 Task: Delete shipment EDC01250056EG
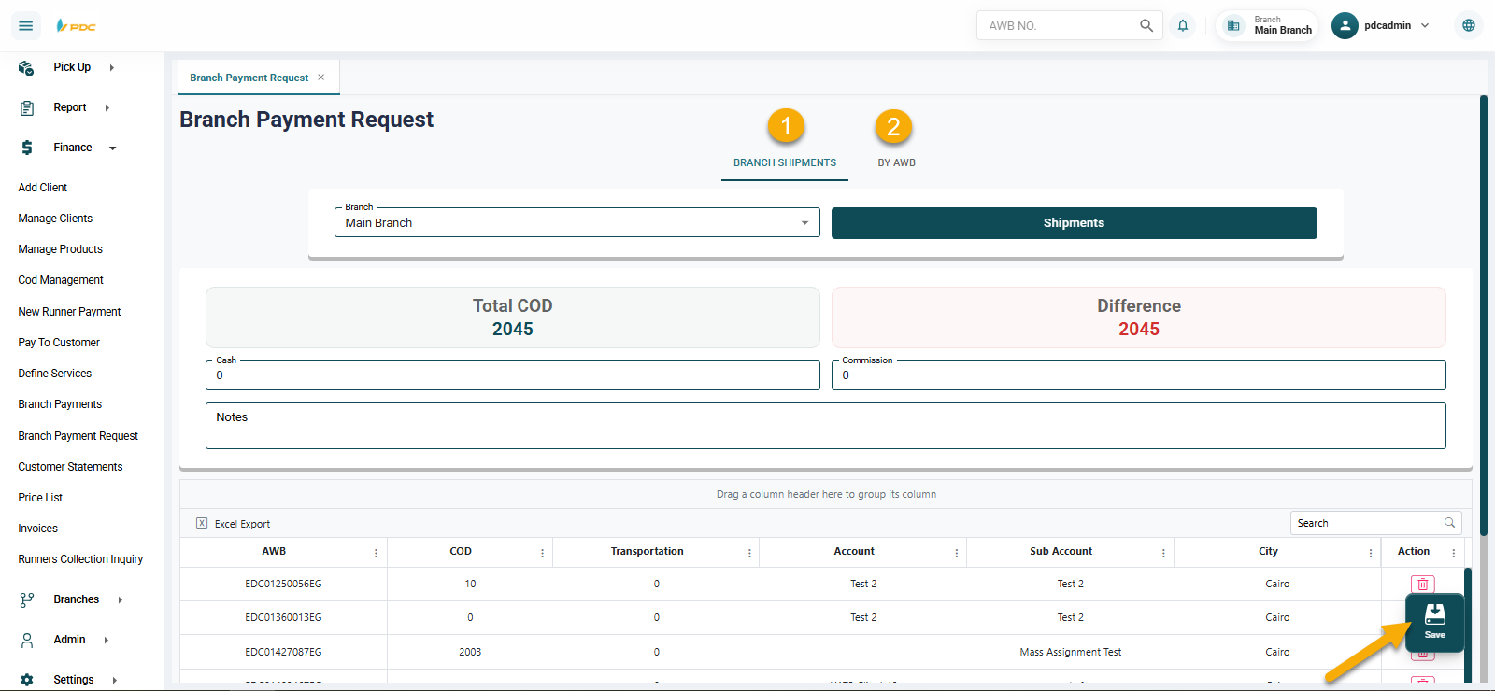[x=1423, y=584]
